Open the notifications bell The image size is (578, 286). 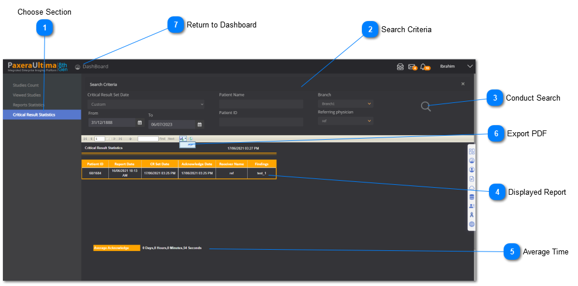(424, 67)
